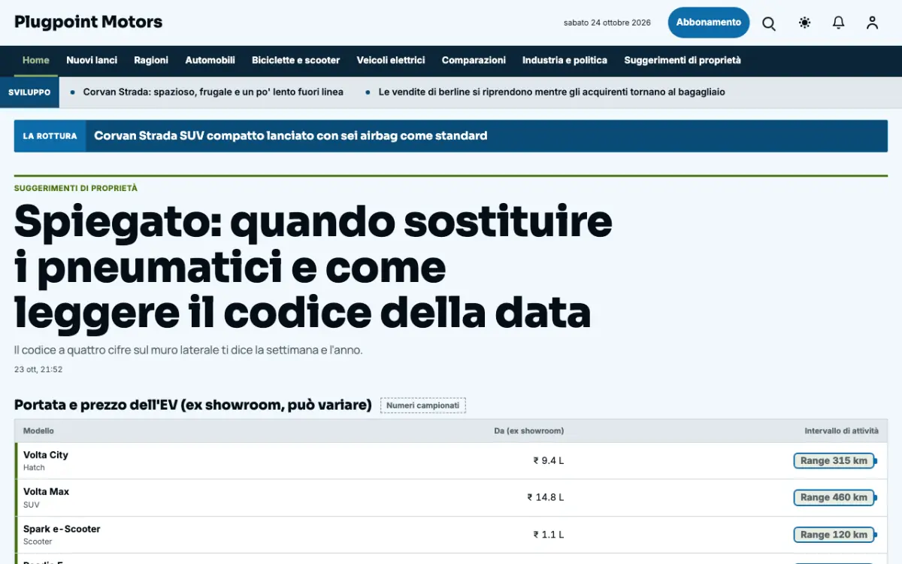Open user account profile icon

872,23
